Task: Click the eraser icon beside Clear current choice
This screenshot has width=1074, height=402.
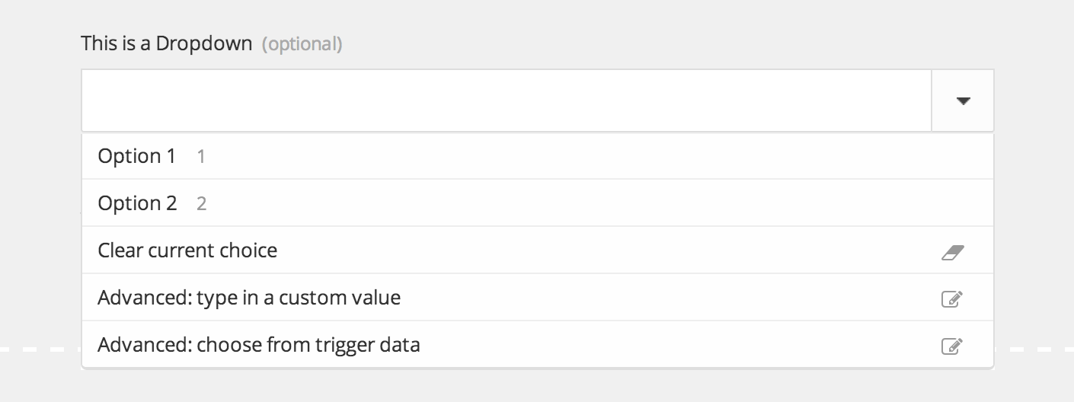Action: (953, 251)
